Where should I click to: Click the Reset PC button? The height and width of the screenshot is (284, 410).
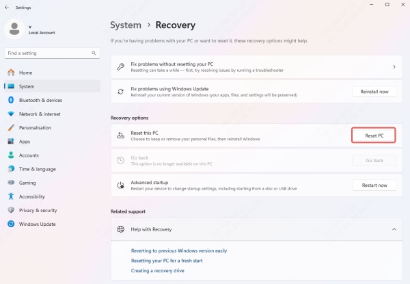(x=374, y=135)
